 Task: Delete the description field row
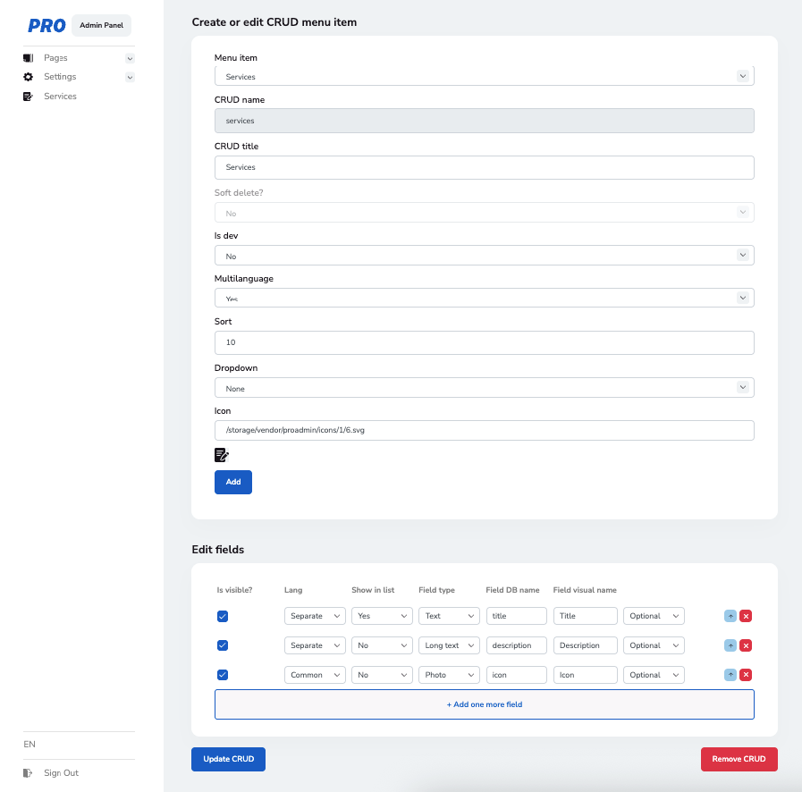[746, 645]
